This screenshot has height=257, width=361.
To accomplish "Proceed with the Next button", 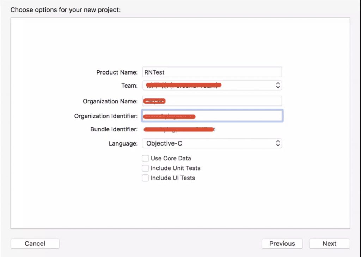I will [329, 243].
